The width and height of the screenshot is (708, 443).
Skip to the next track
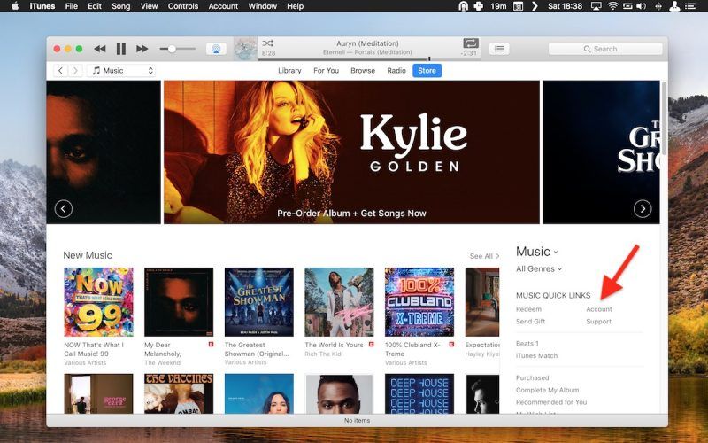(142, 49)
